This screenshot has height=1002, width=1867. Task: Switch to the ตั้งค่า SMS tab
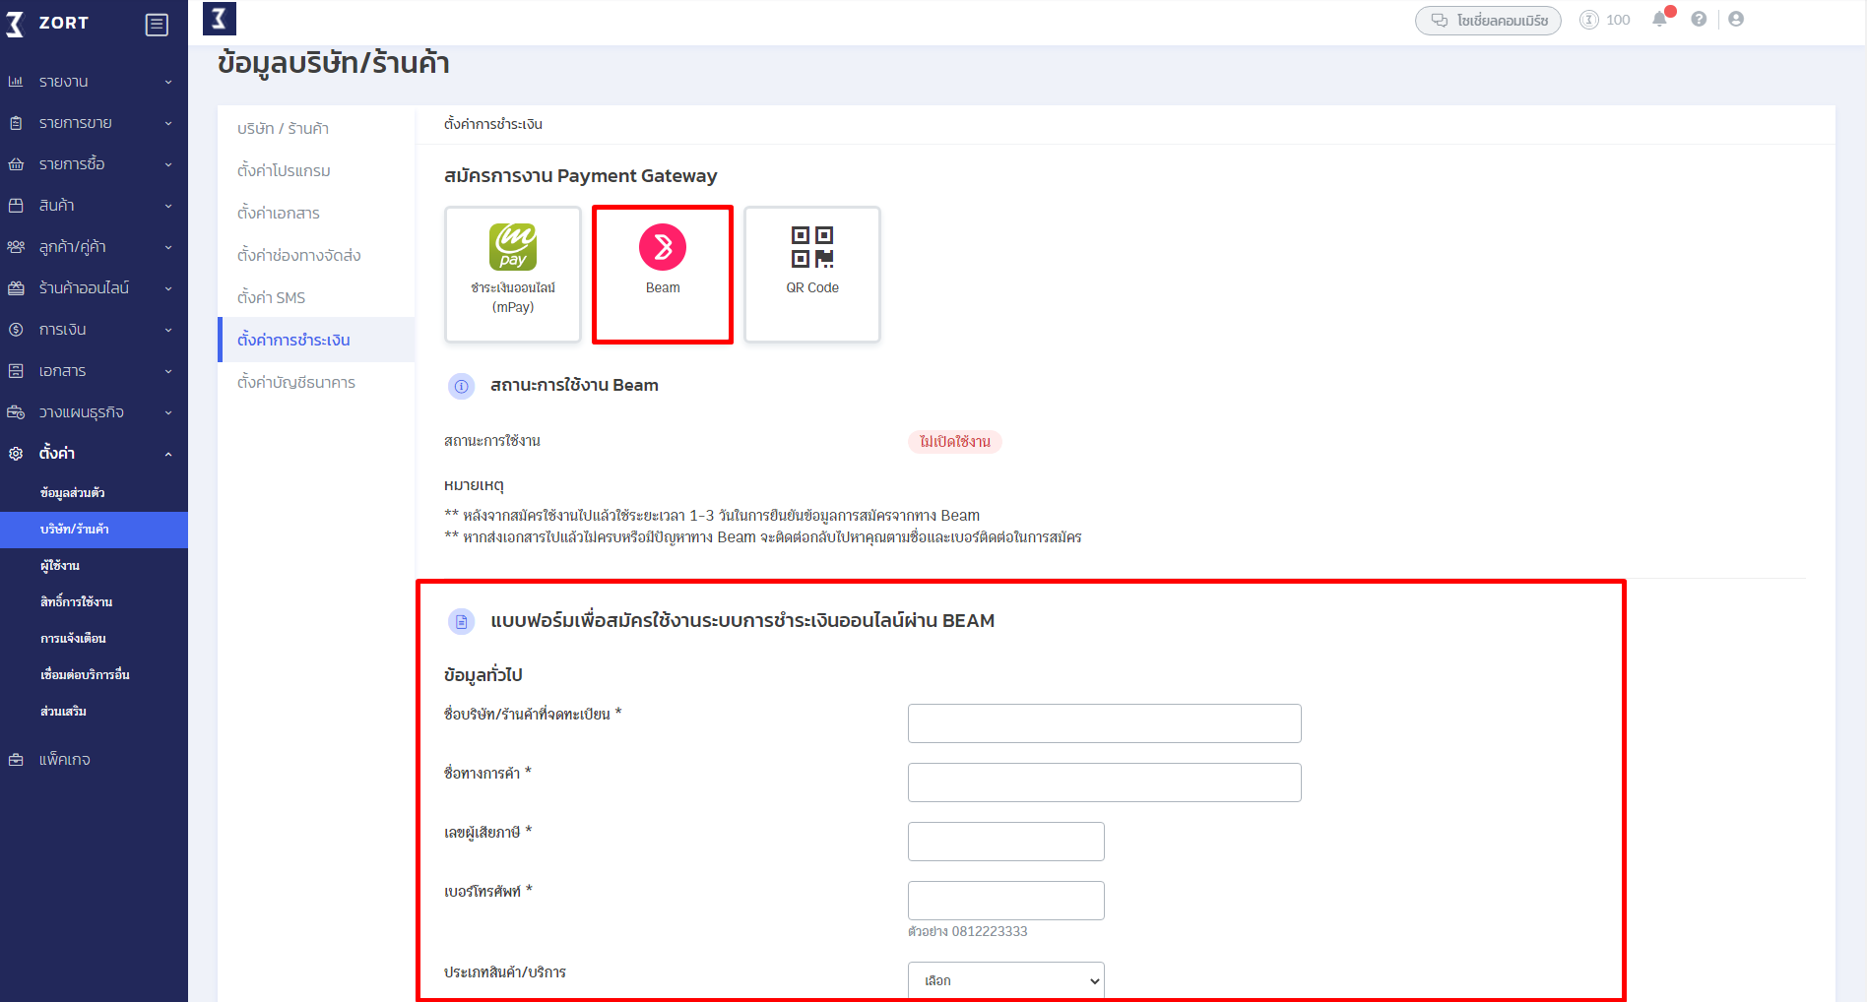270,296
